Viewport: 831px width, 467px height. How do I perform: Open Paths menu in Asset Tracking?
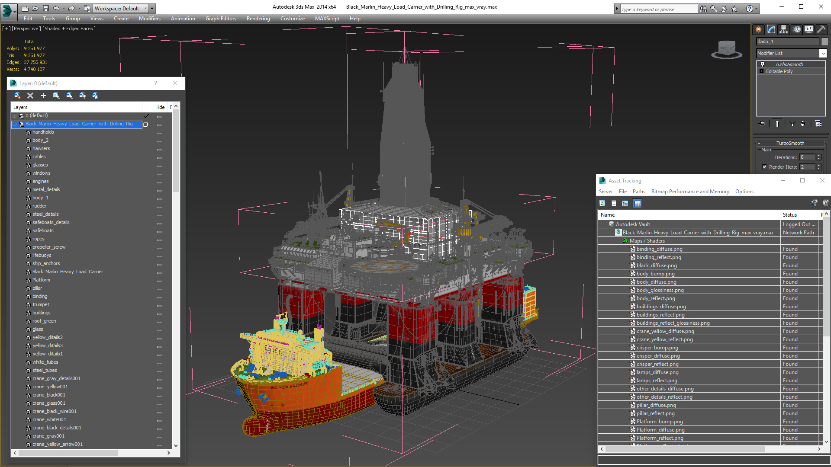point(638,192)
